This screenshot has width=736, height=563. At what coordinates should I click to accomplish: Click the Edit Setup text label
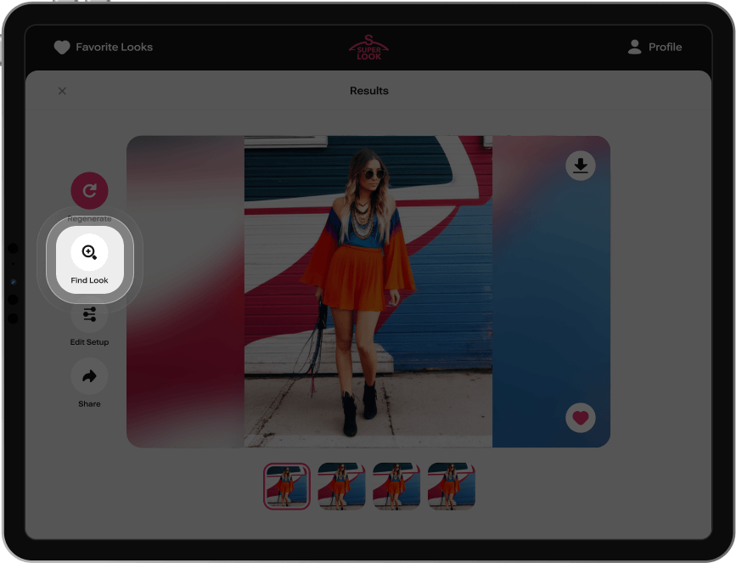point(89,342)
